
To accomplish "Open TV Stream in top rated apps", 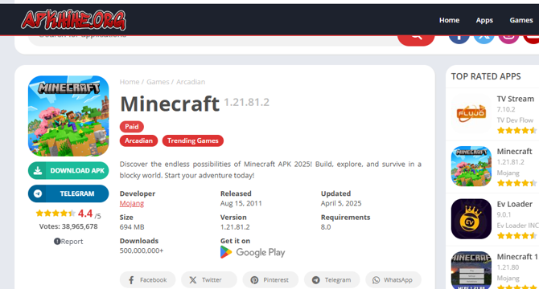I will [516, 99].
